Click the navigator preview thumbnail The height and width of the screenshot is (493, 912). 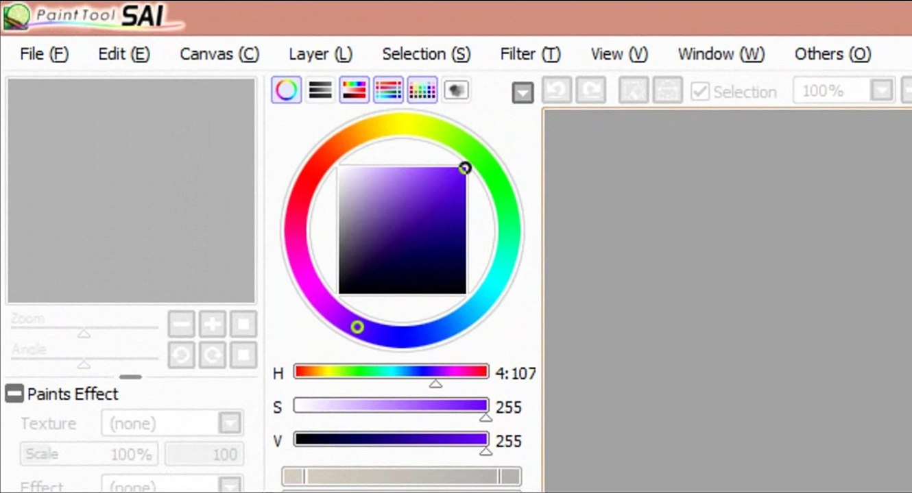point(131,190)
